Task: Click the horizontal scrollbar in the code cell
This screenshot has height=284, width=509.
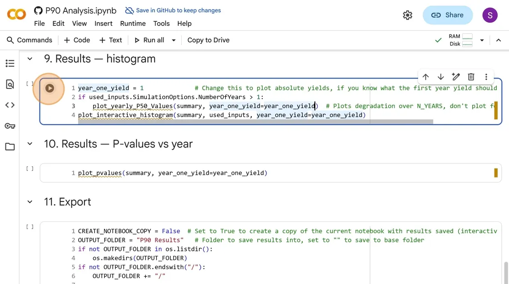Action: 255,122
